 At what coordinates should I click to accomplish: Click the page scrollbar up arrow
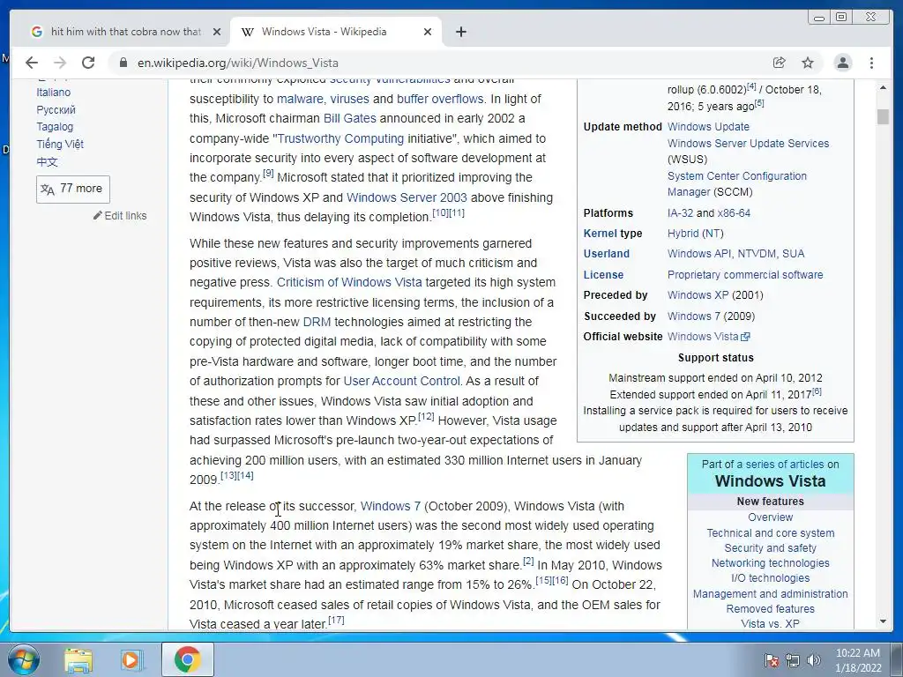pyautogui.click(x=883, y=87)
